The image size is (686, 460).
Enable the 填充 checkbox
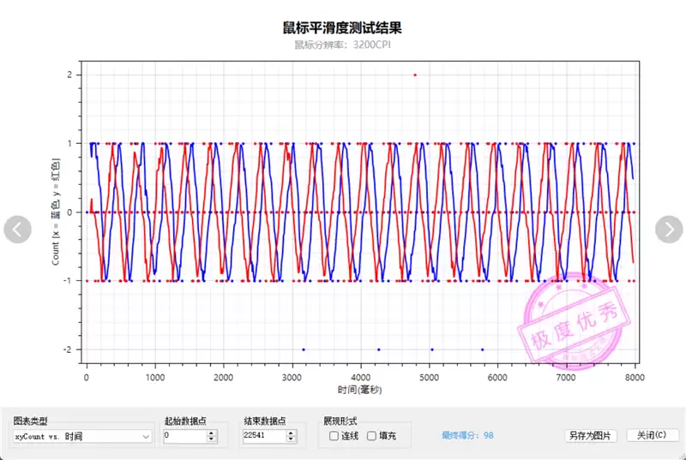371,436
